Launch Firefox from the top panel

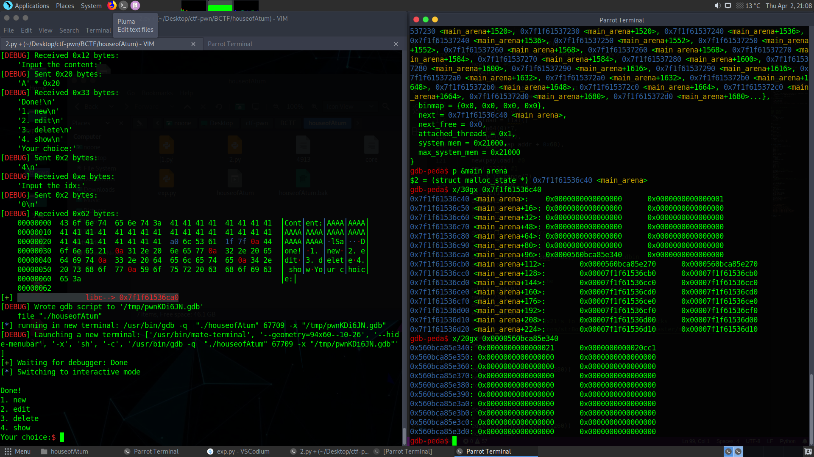(112, 6)
